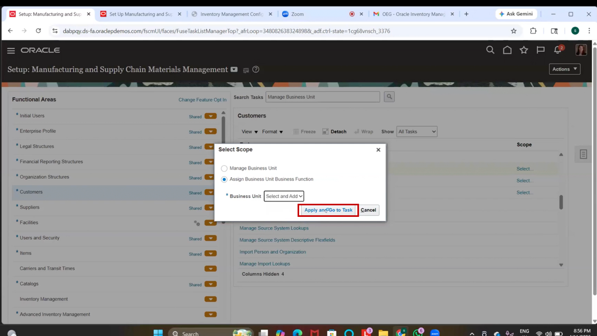Open notifications bell icon
597x336 pixels.
pos(558,50)
